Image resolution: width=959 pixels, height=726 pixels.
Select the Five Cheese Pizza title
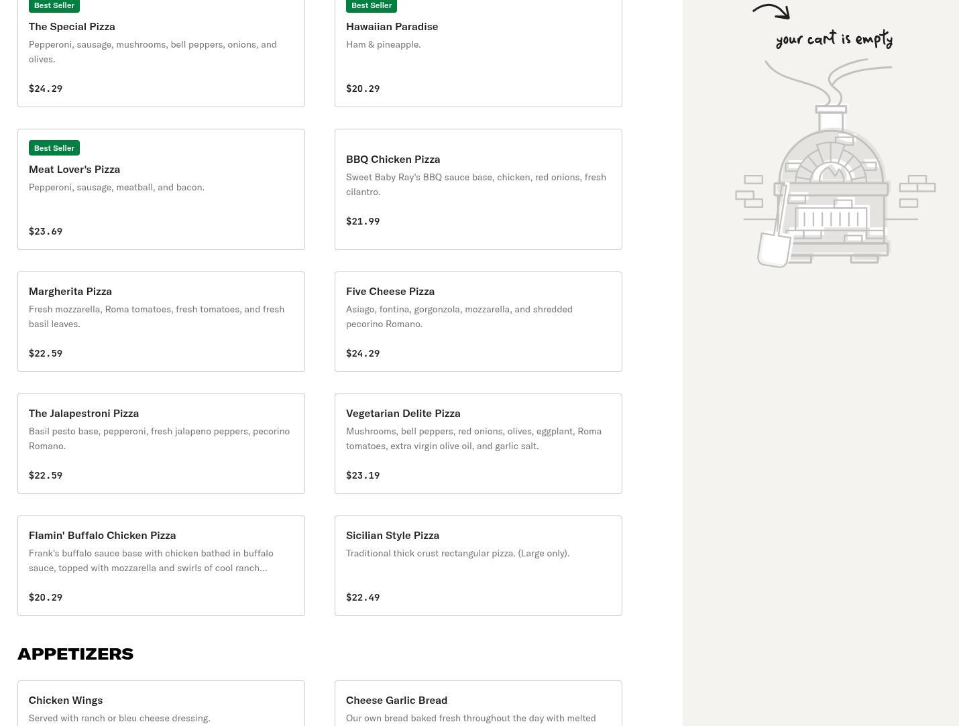point(390,291)
